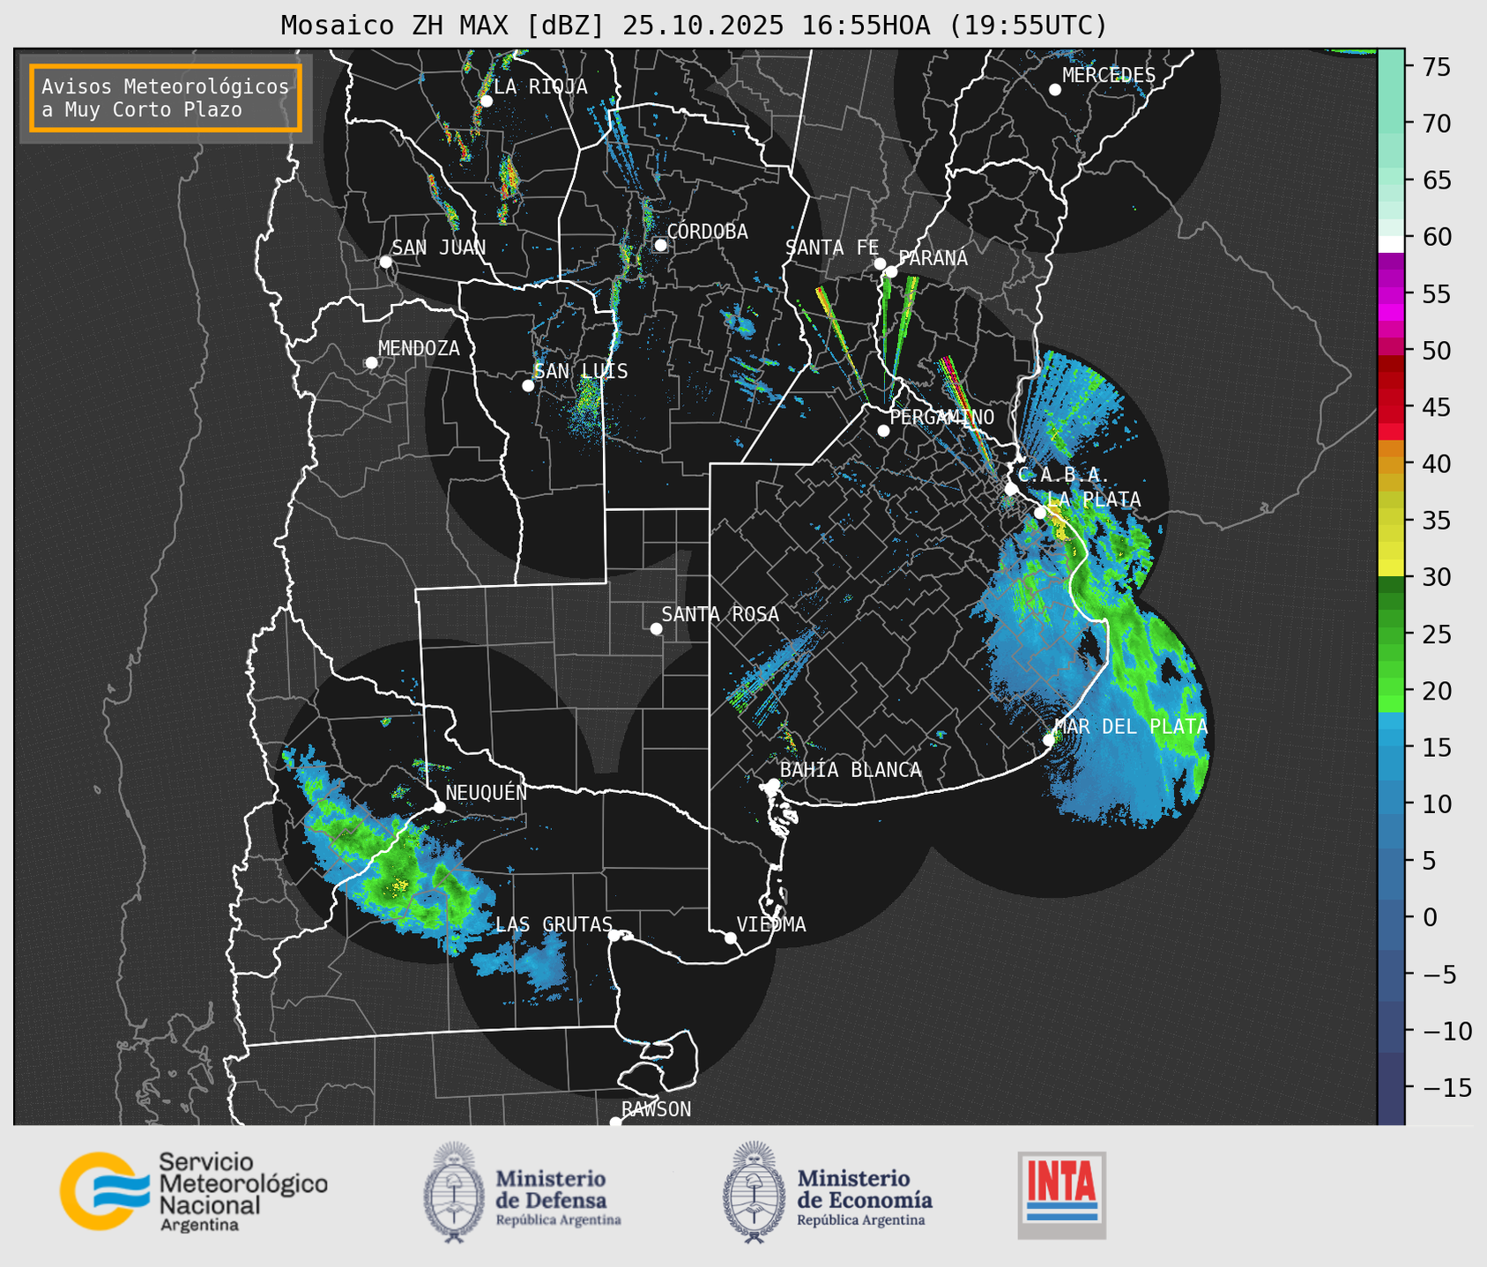Select the Neuquén city marker dot
1487x1267 pixels.
[439, 807]
